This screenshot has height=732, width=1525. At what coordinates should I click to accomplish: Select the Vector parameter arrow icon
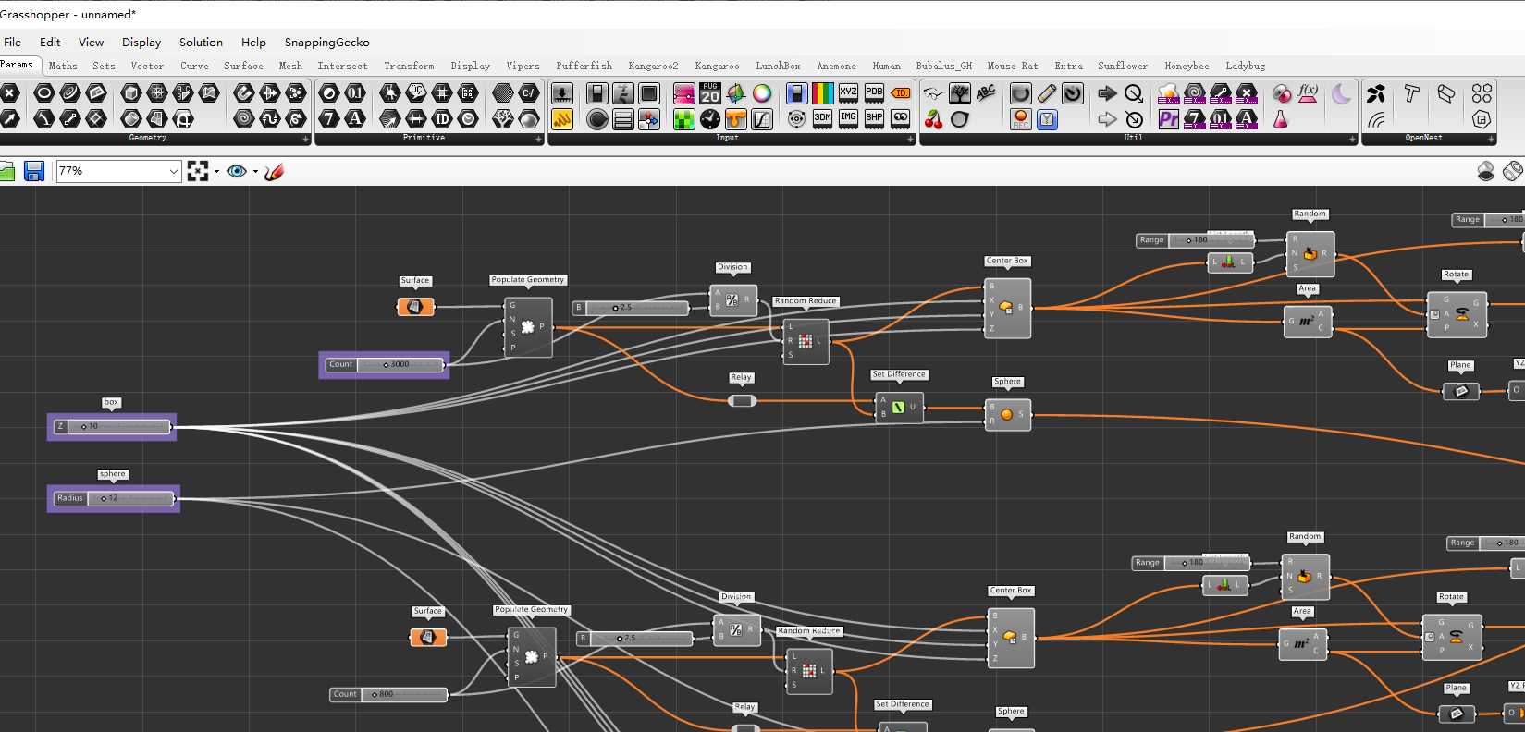coord(9,119)
